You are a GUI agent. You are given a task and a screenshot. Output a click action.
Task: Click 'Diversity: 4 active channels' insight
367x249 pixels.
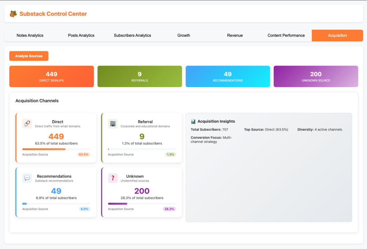320,130
